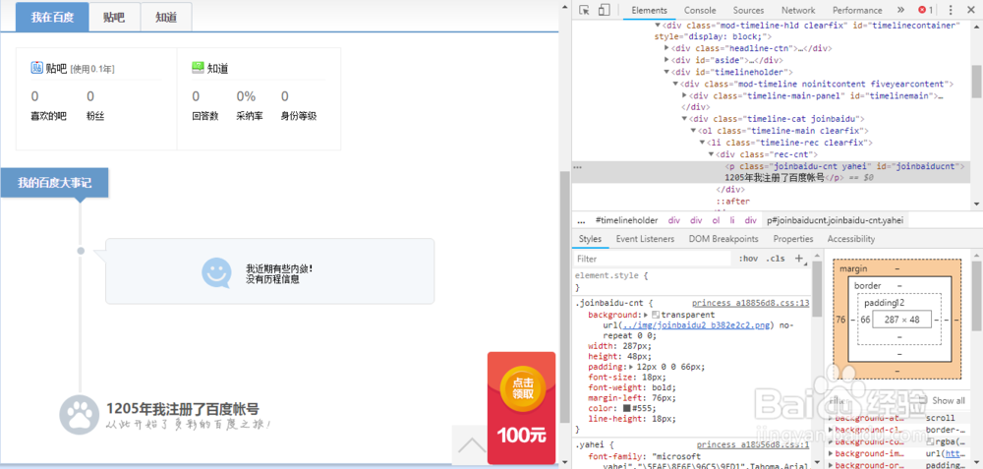The height and width of the screenshot is (469, 983).
Task: Switch to the Performance tab
Action: click(857, 10)
